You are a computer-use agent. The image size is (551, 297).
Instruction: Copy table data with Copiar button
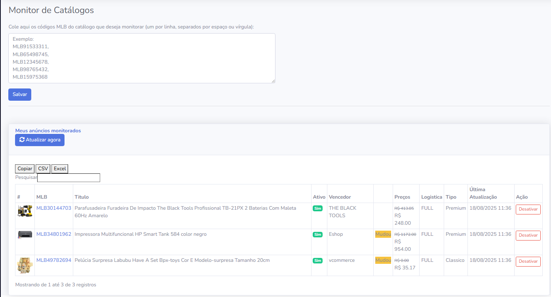click(25, 169)
